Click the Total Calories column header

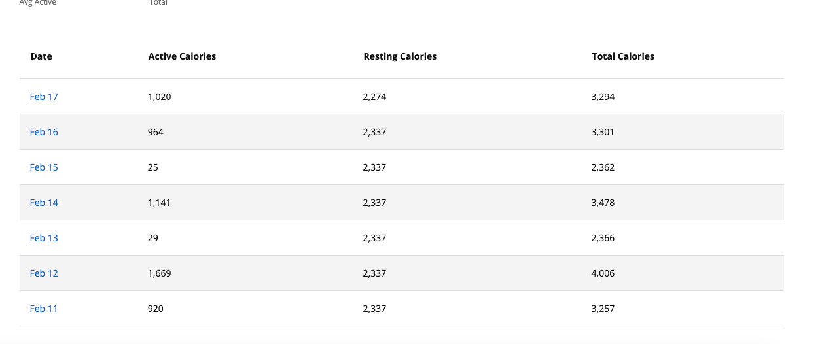[x=623, y=56]
